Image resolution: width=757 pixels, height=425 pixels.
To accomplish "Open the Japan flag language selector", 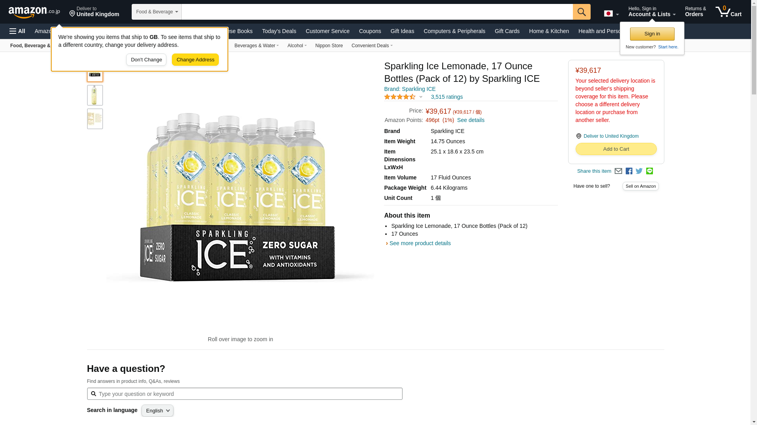I will [611, 14].
